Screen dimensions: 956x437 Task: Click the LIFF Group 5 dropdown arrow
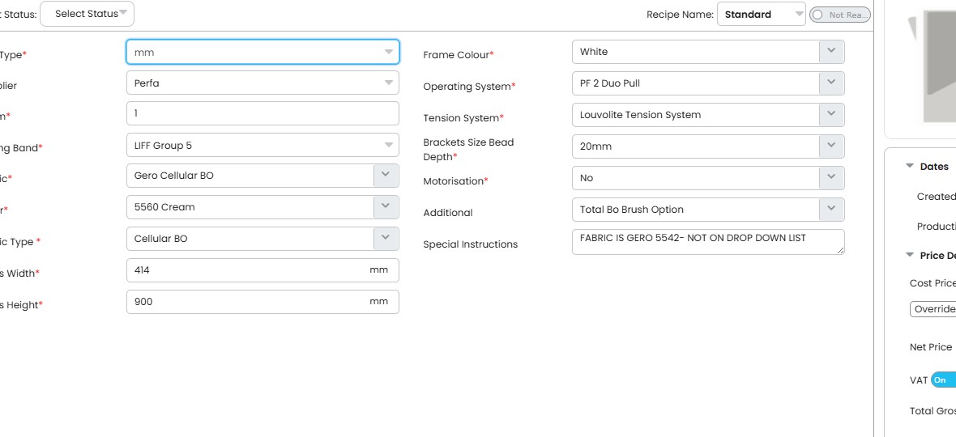tap(388, 146)
